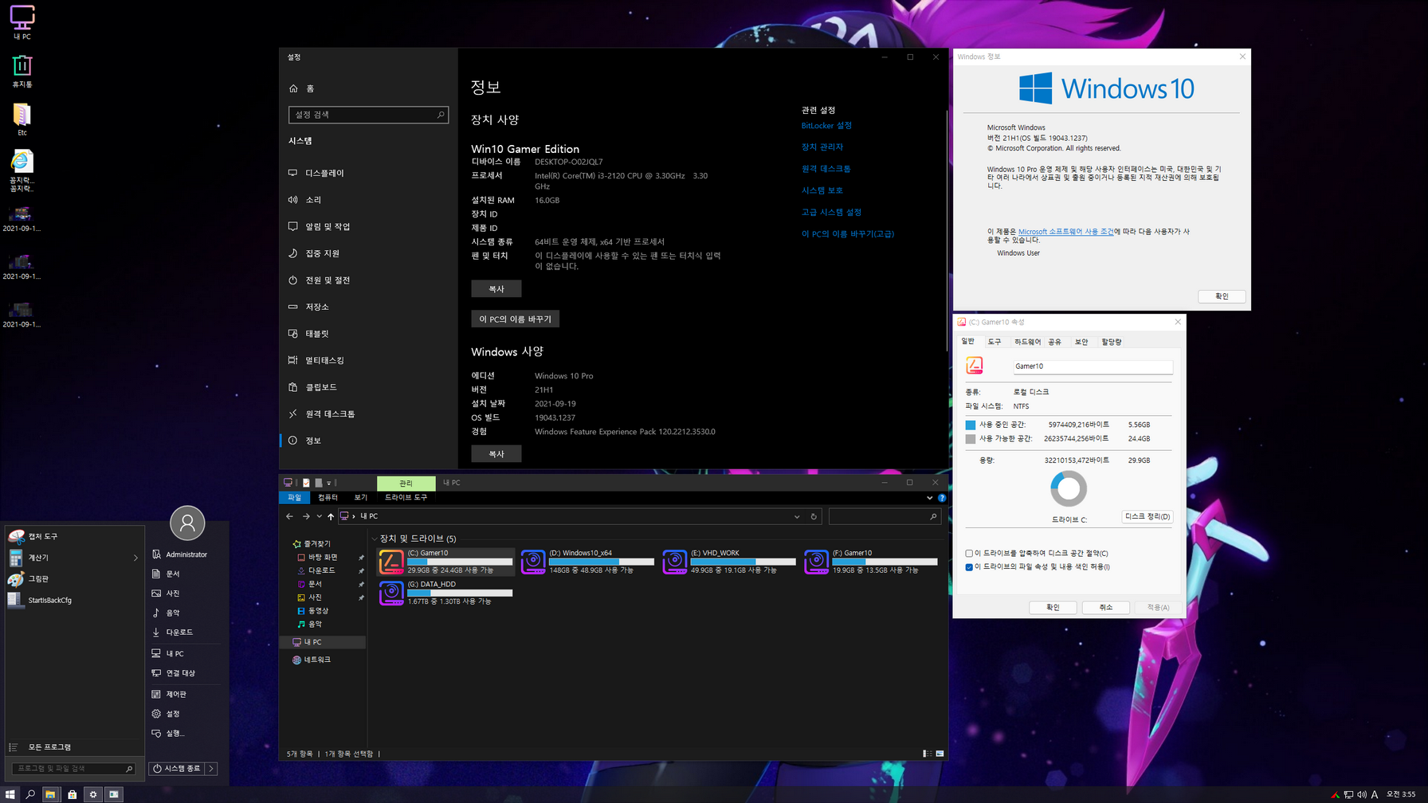The width and height of the screenshot is (1428, 803).
Task: Open address bar history dropdown
Action: (x=797, y=516)
